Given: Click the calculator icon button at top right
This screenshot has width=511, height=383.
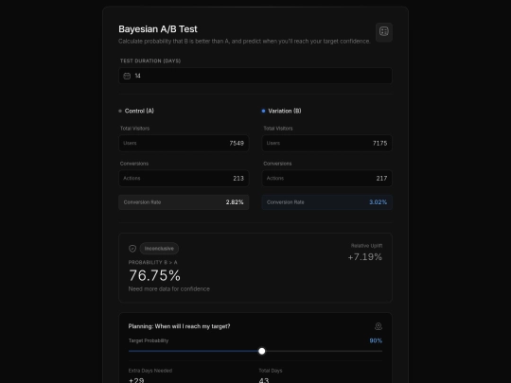Looking at the screenshot, I should [384, 31].
